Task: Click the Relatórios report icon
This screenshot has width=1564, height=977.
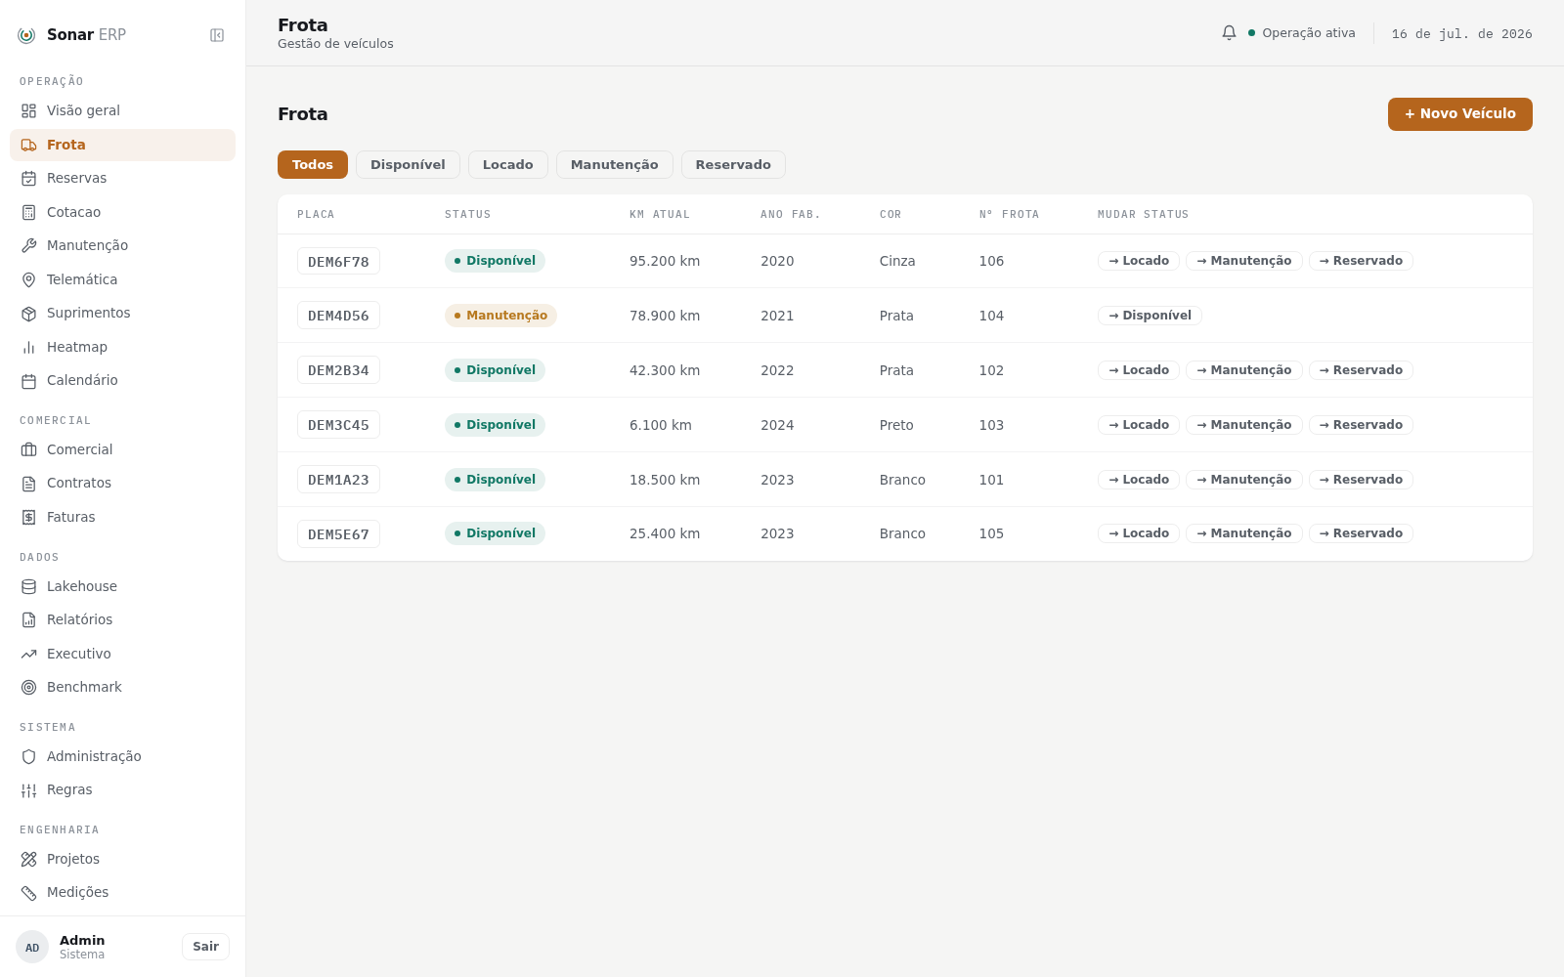Action: coord(29,620)
